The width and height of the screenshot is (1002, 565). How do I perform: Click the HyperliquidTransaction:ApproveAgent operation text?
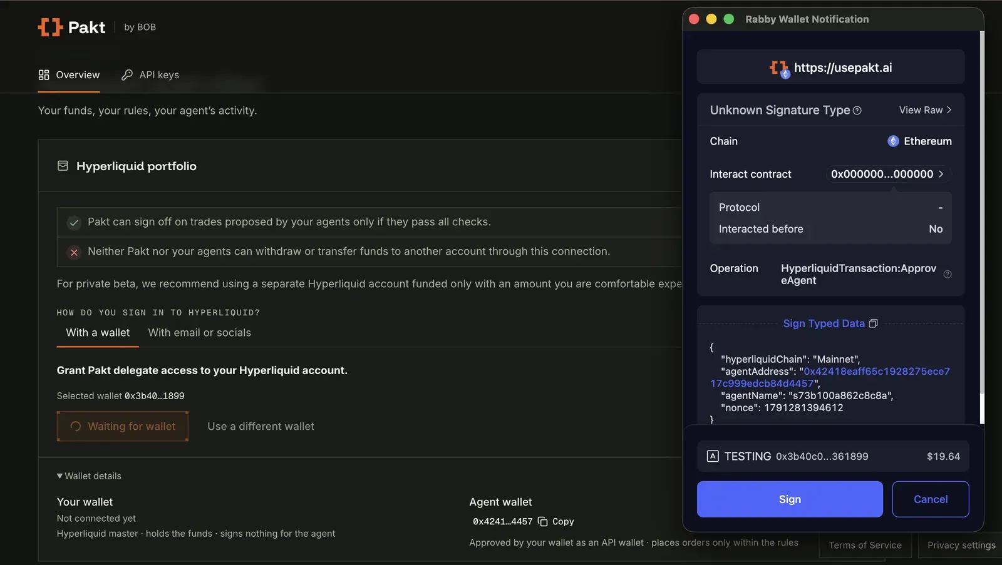pyautogui.click(x=859, y=274)
